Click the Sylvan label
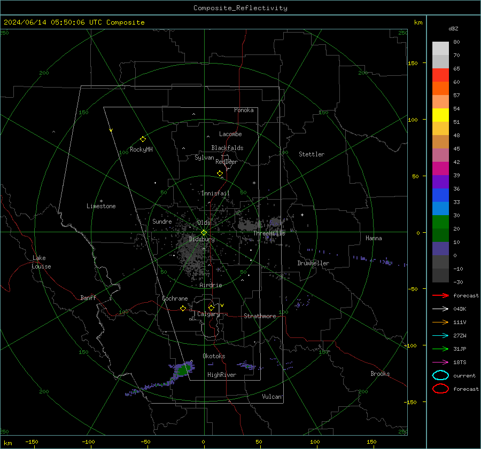 pyautogui.click(x=204, y=157)
